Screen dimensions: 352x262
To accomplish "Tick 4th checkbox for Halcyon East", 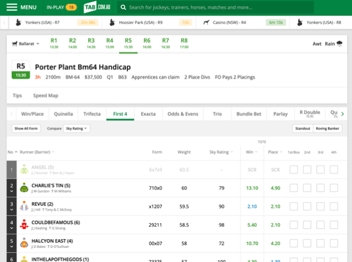I will (x=334, y=243).
